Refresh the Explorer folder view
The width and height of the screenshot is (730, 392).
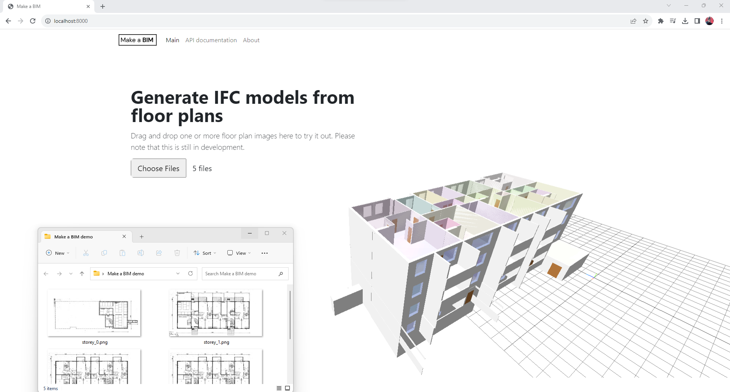pyautogui.click(x=190, y=273)
